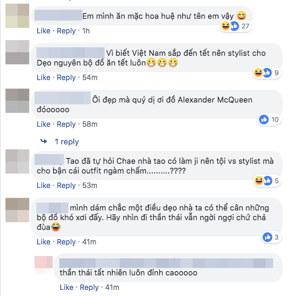
Task: Like the comment posted 1h ago
Action: point(44,31)
